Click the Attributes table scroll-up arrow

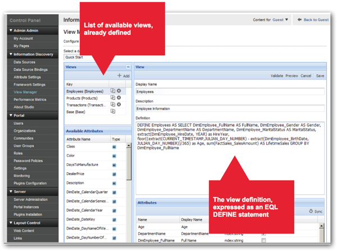point(321,226)
